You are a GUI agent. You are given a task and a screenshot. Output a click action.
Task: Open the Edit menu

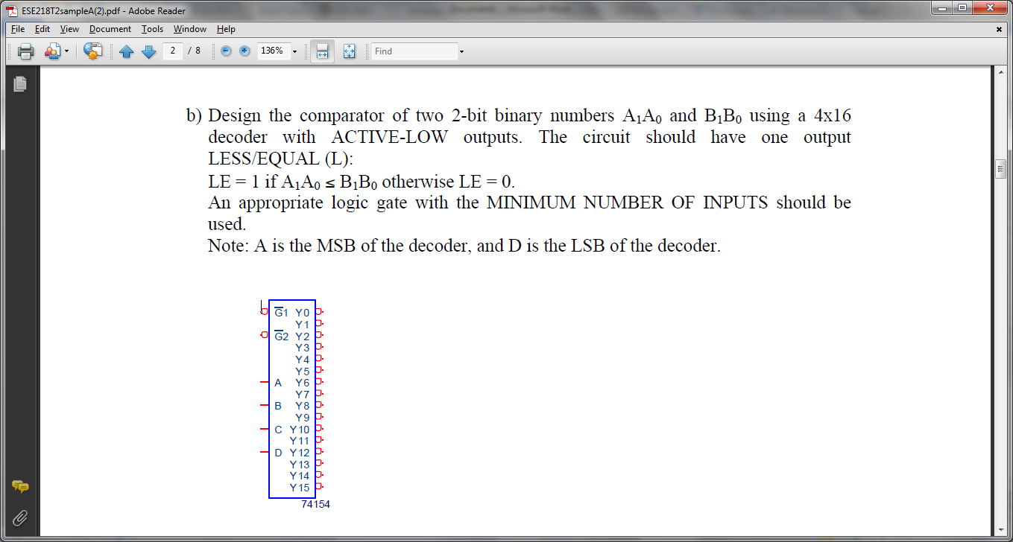click(x=42, y=29)
